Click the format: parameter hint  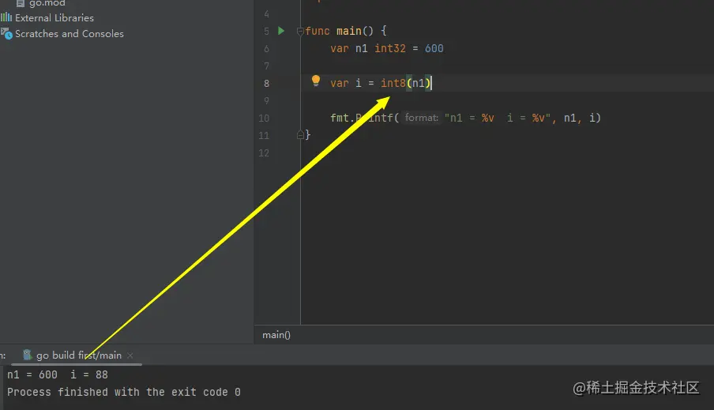[422, 118]
